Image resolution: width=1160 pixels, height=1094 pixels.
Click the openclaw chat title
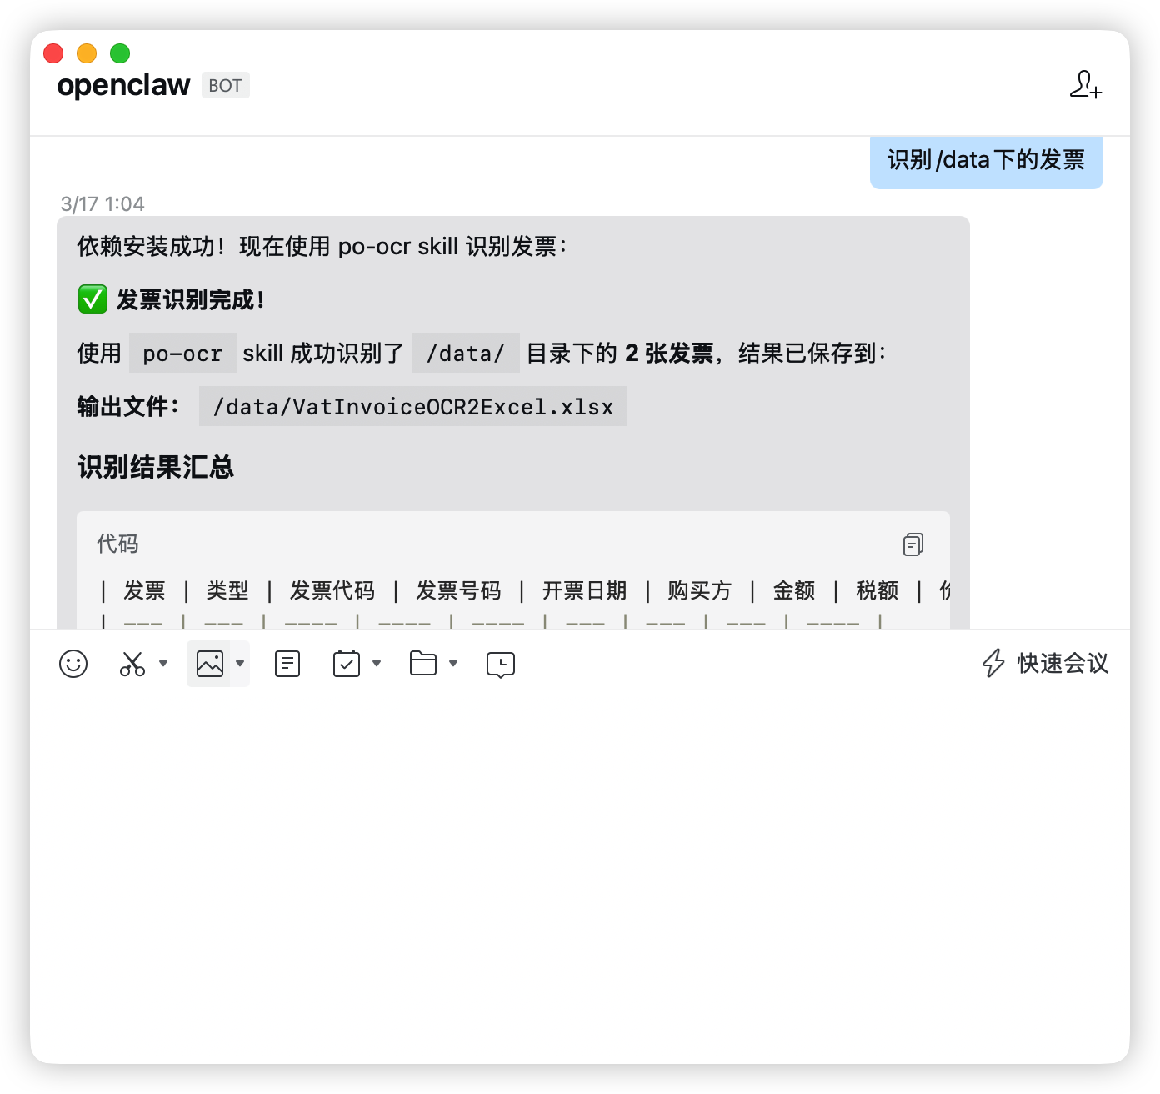[123, 85]
